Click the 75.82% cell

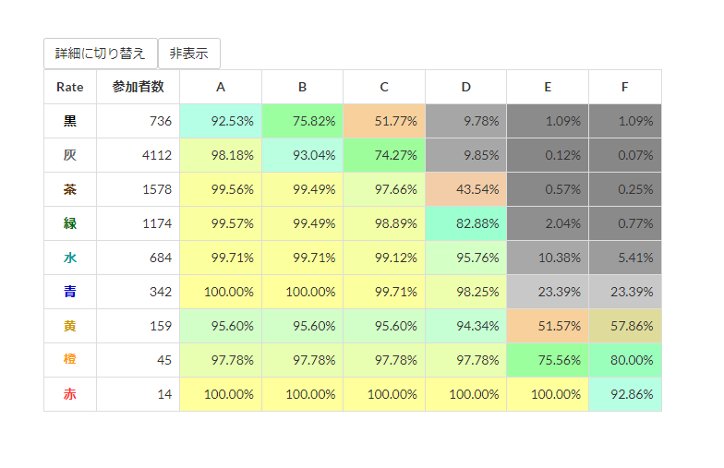303,121
